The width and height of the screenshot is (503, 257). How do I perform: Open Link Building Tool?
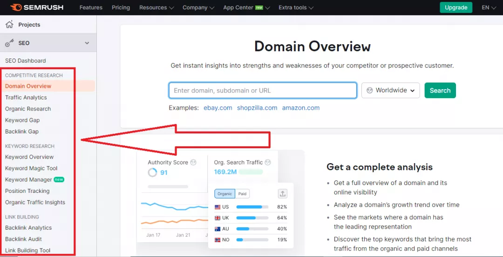27,250
